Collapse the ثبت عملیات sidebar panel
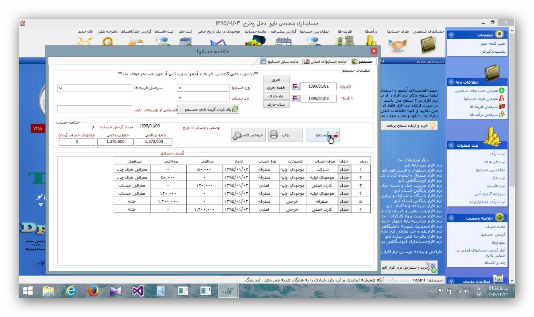 451,146
